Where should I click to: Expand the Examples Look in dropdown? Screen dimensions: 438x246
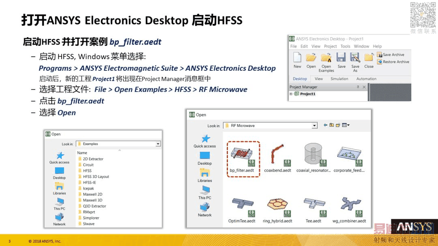(x=158, y=144)
